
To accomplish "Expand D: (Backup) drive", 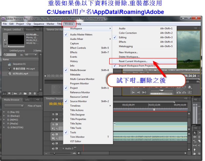I will tap(4, 116).
